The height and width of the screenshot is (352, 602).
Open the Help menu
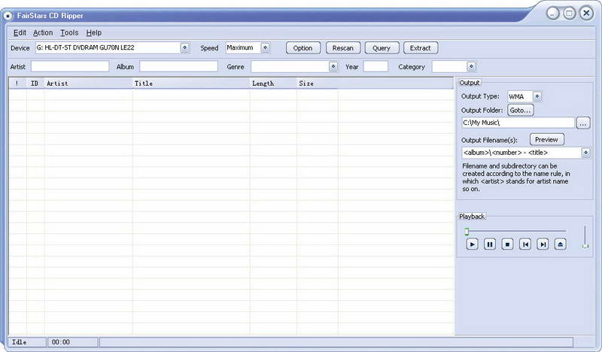93,32
